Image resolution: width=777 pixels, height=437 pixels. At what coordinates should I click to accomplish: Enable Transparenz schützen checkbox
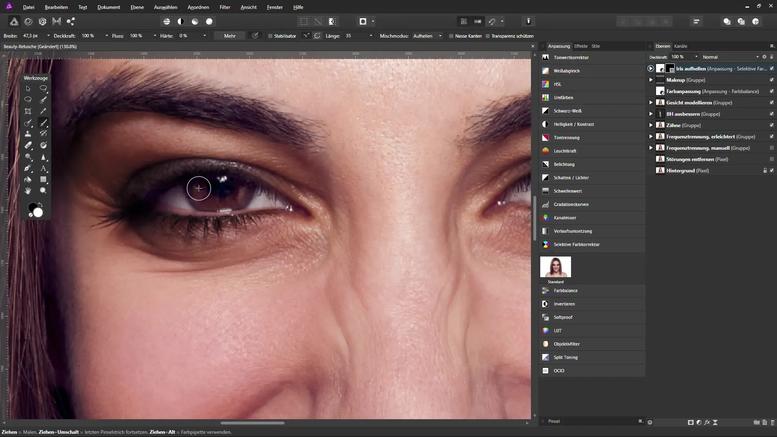(x=488, y=36)
